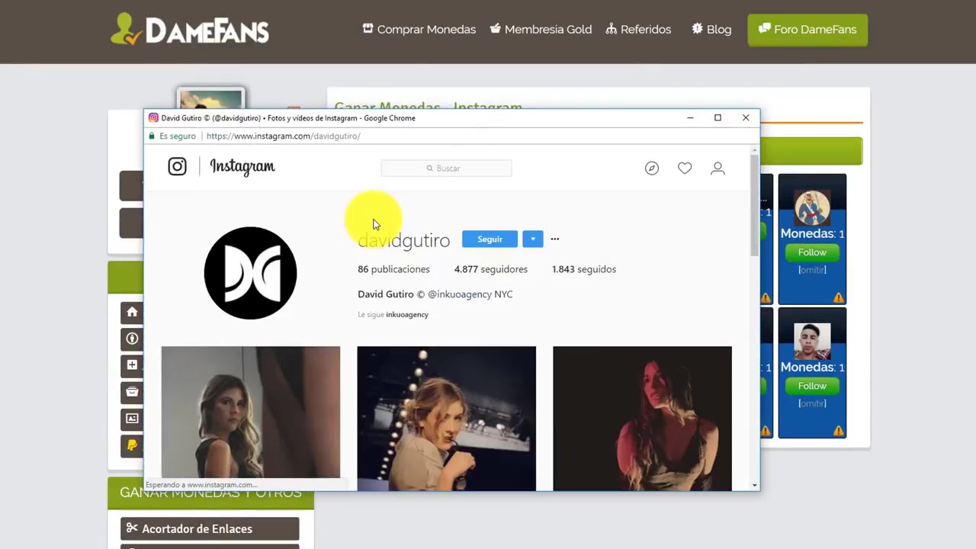The width and height of the screenshot is (976, 549).
Task: Click the blue Seguir button
Action: [490, 239]
